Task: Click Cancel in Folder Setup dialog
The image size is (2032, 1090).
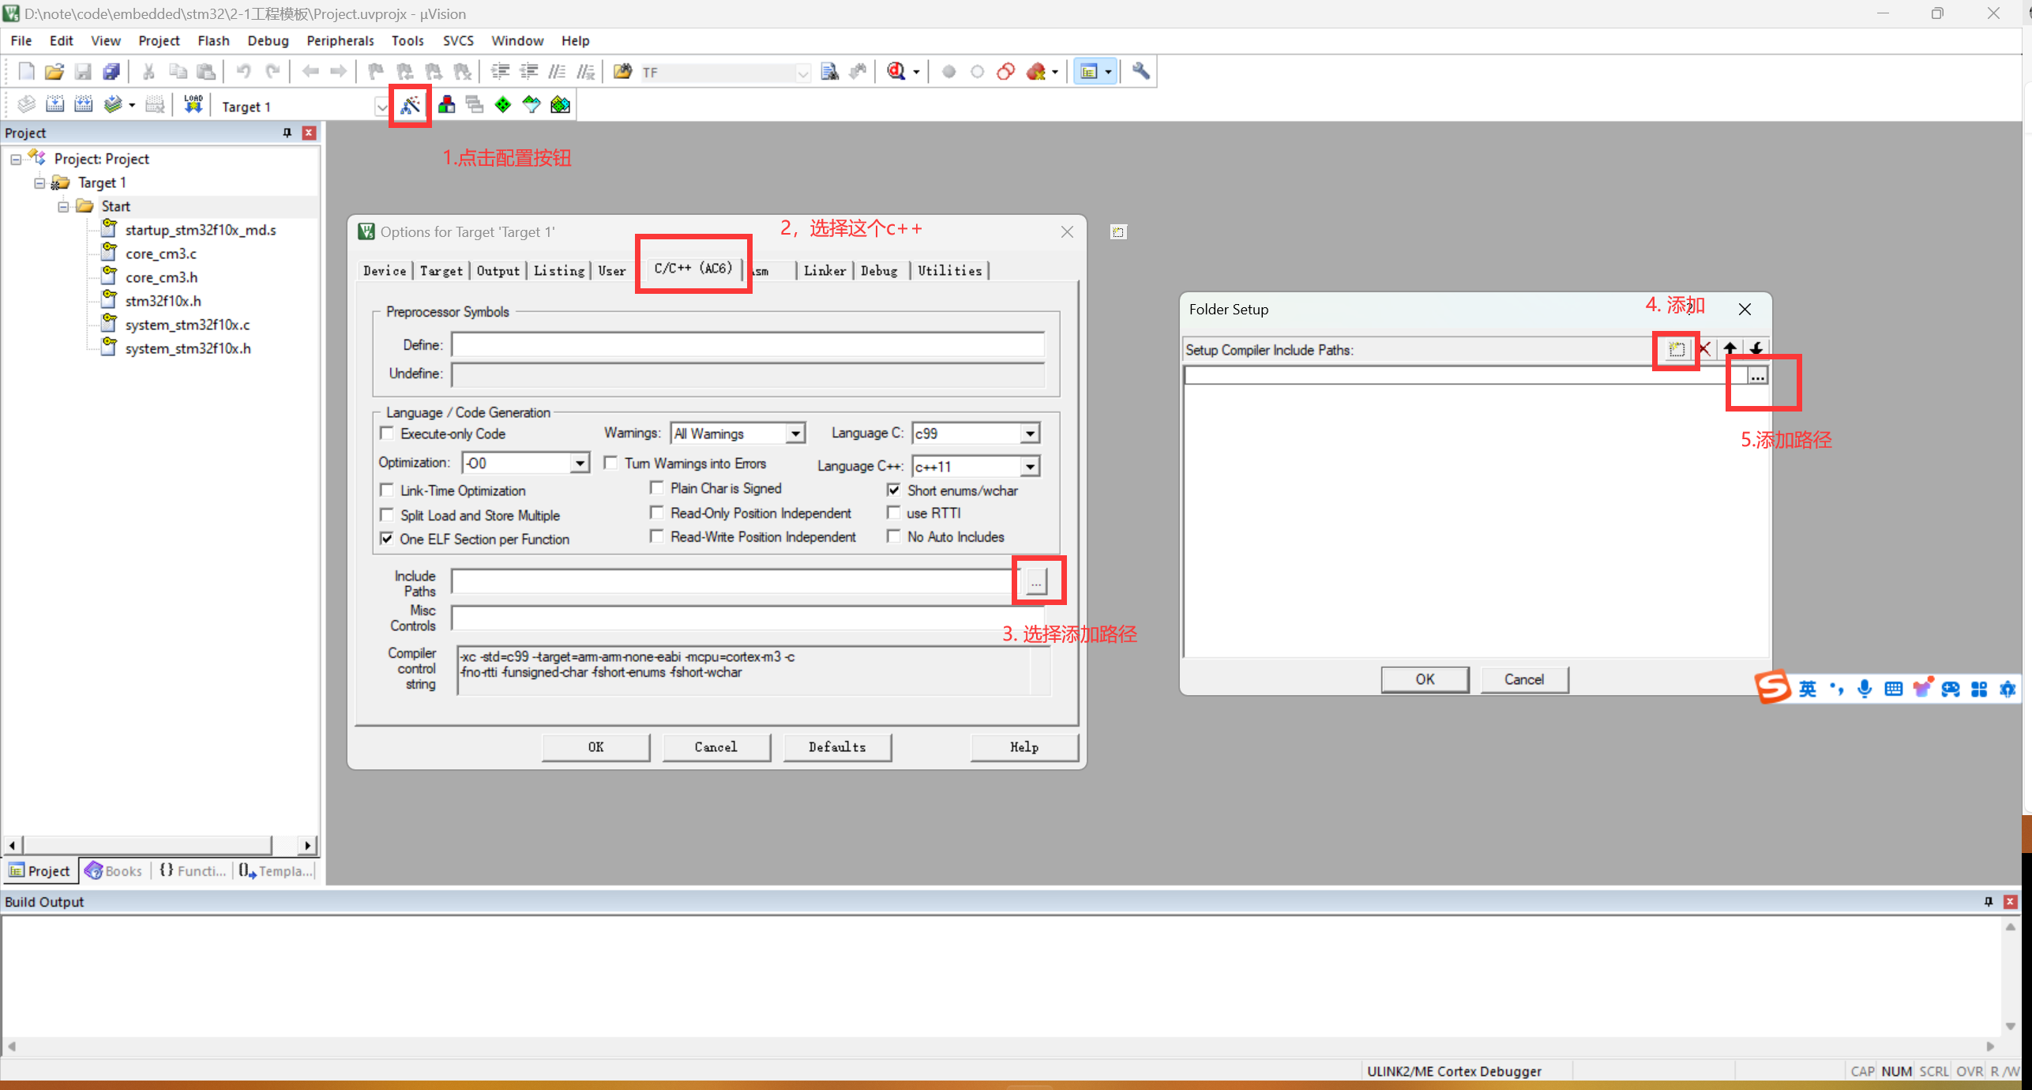Action: [x=1524, y=679]
